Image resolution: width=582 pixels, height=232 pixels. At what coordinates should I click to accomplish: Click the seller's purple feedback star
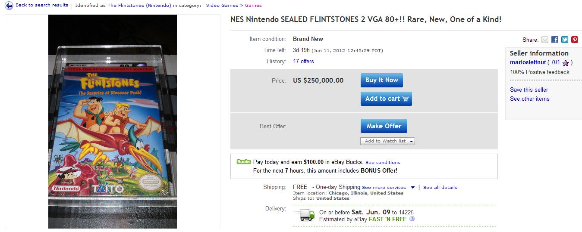coord(566,63)
